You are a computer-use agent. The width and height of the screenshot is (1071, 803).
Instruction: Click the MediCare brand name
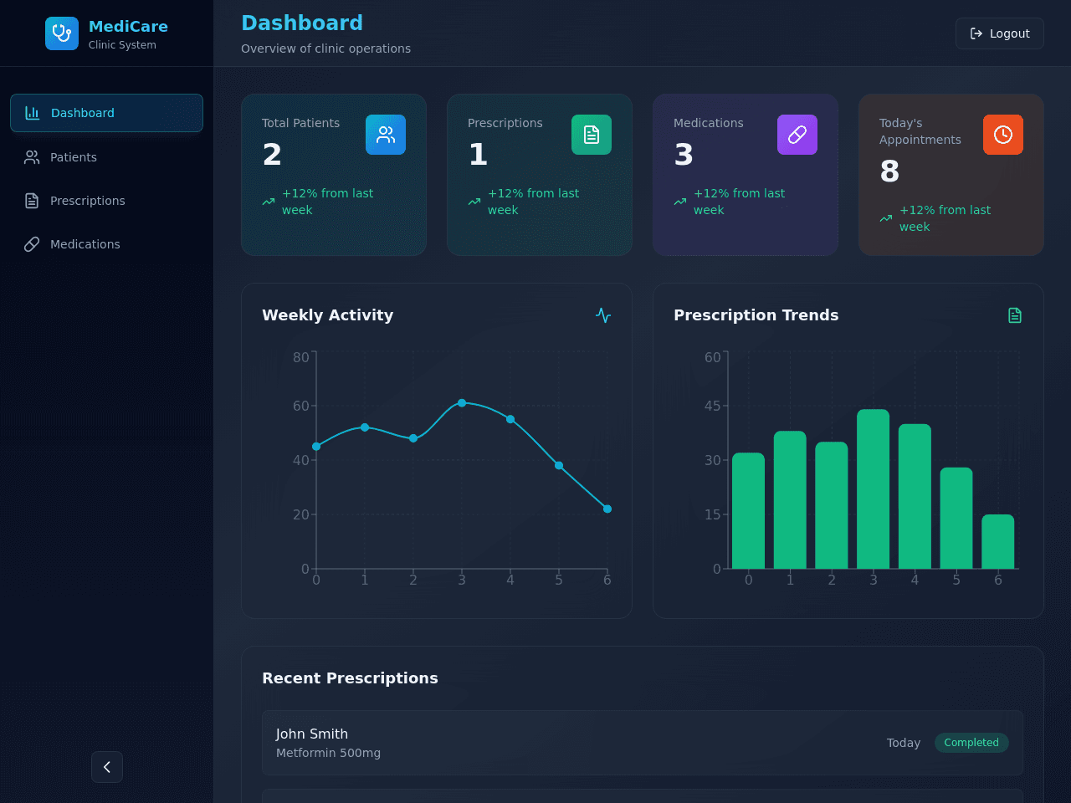click(x=128, y=27)
